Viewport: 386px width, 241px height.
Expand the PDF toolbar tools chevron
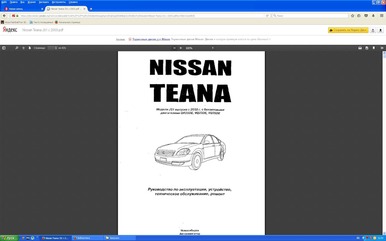pyautogui.click(x=382, y=48)
